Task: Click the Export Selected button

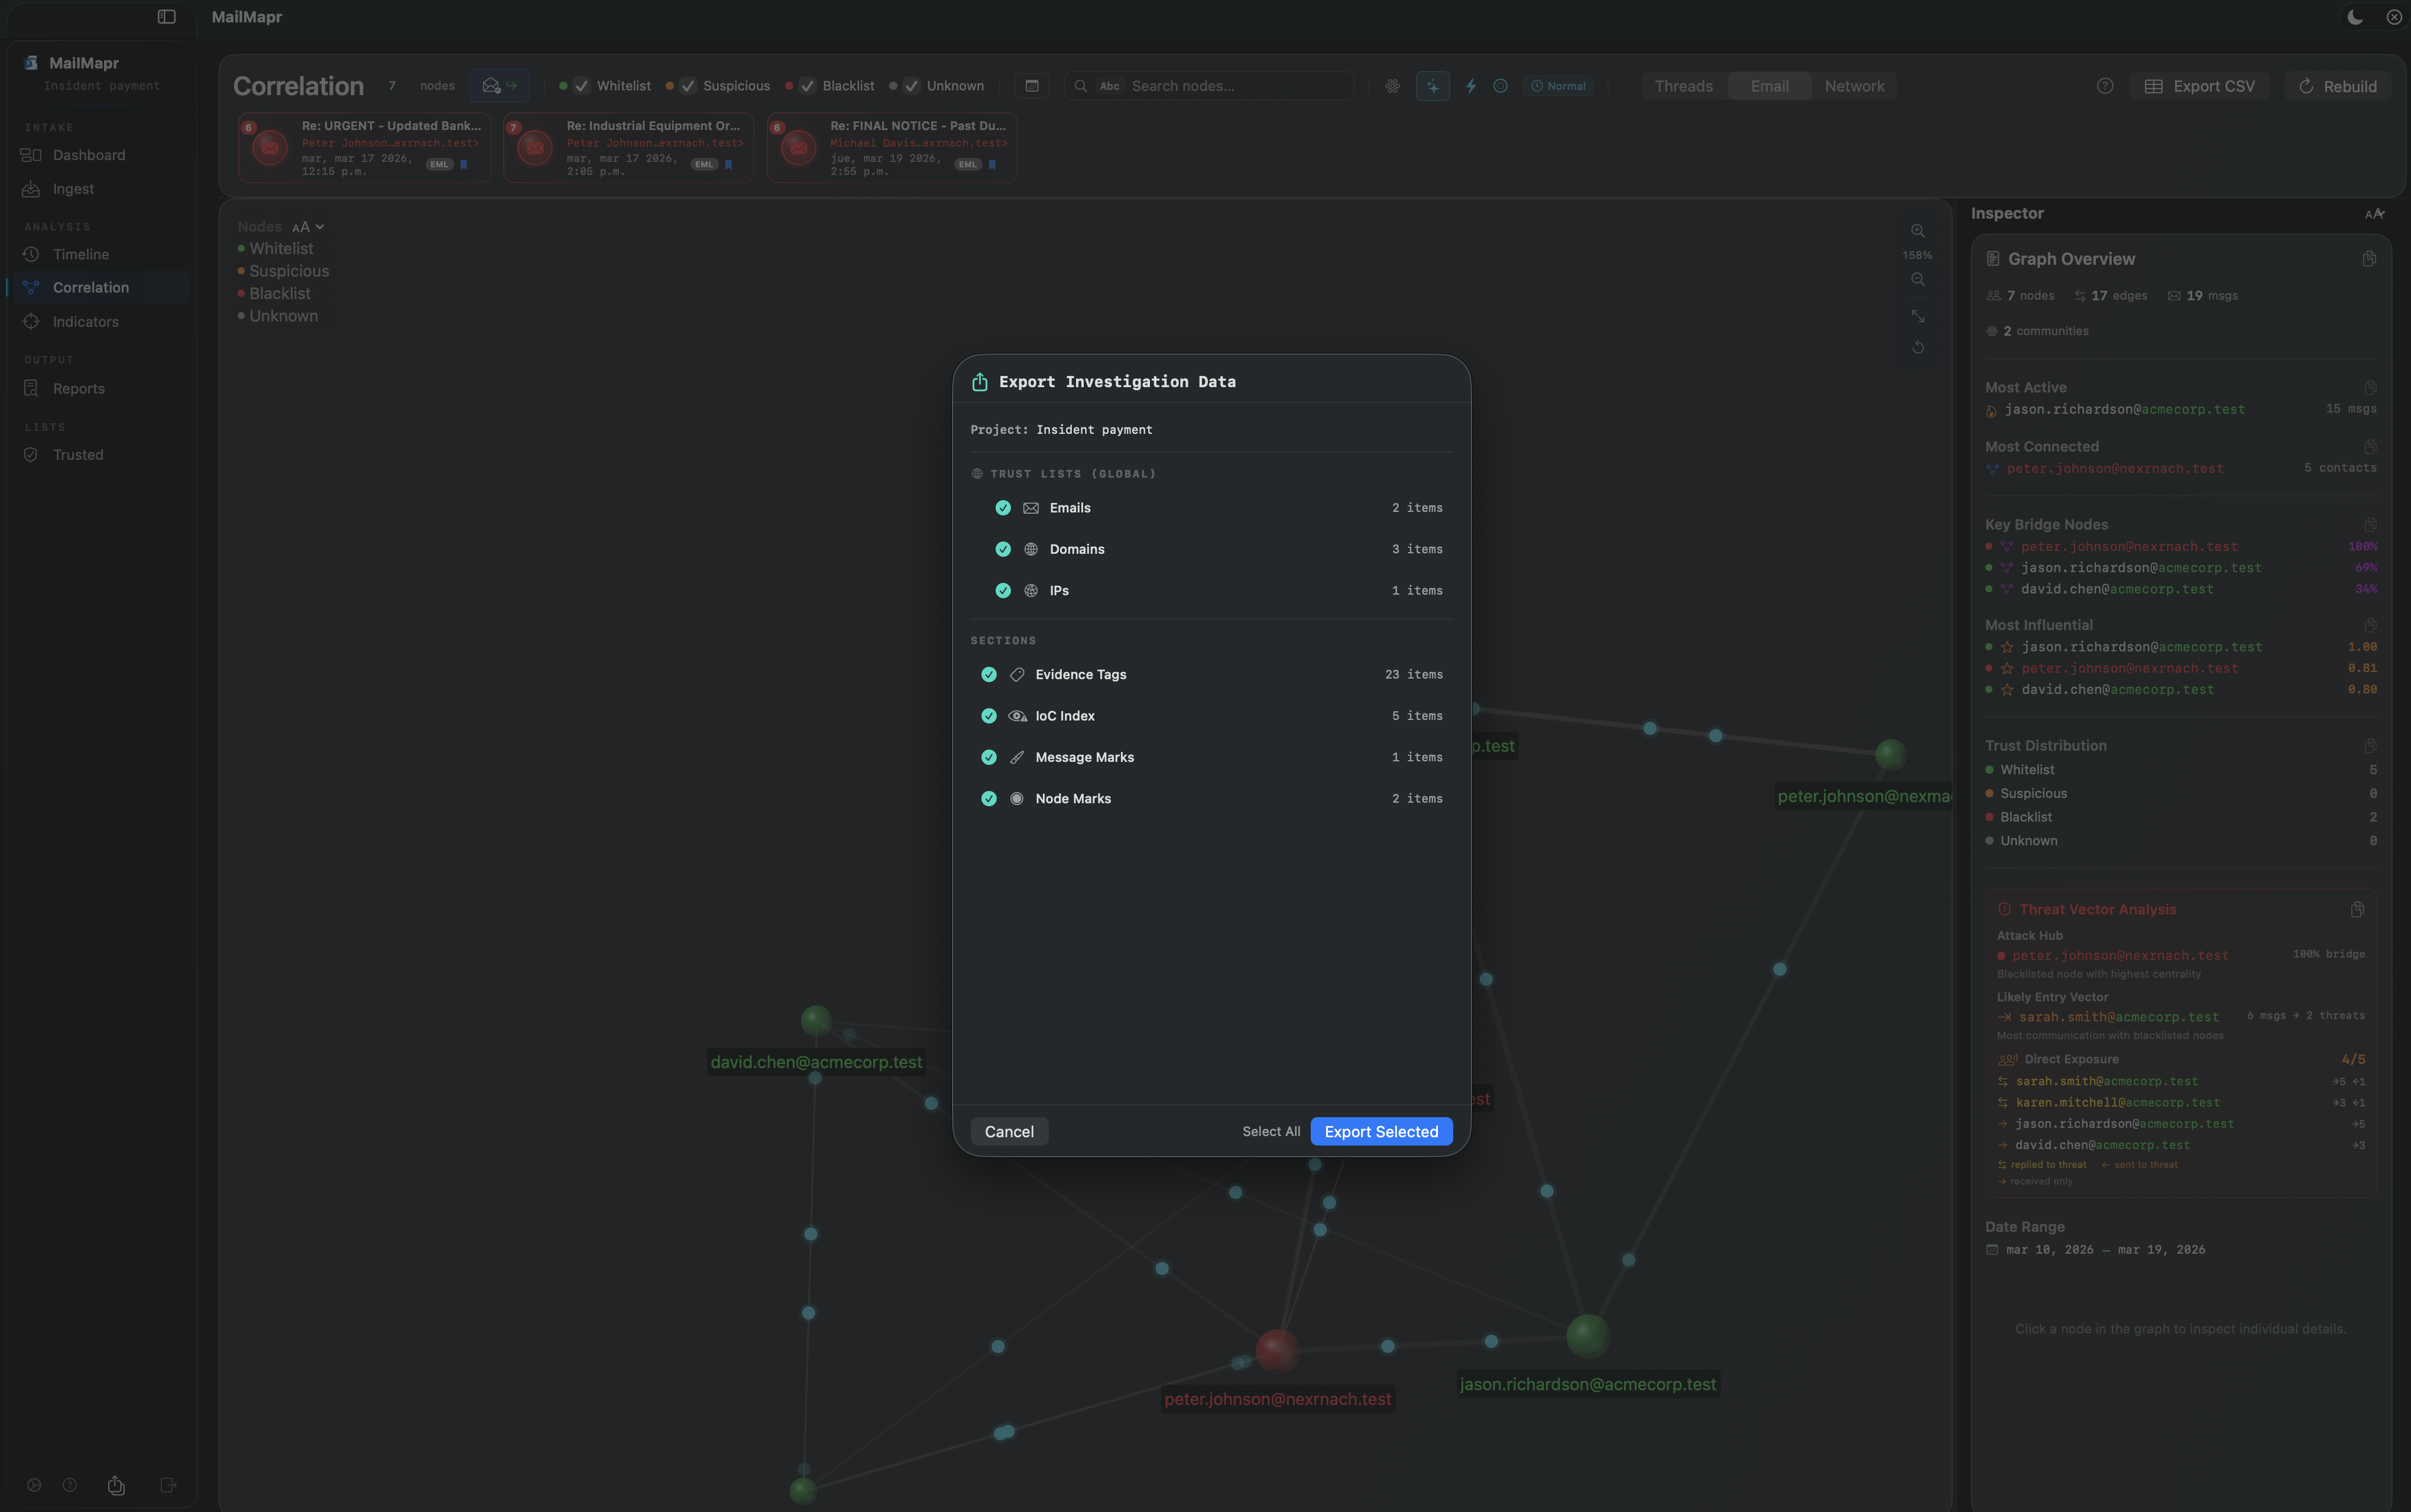Action: click(x=1380, y=1131)
